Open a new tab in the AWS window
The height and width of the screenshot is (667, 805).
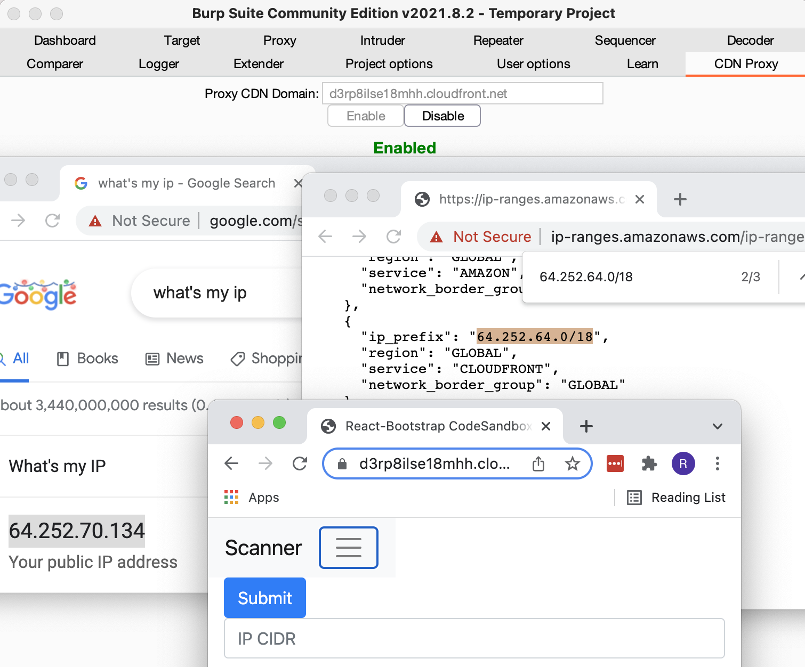[x=680, y=199]
